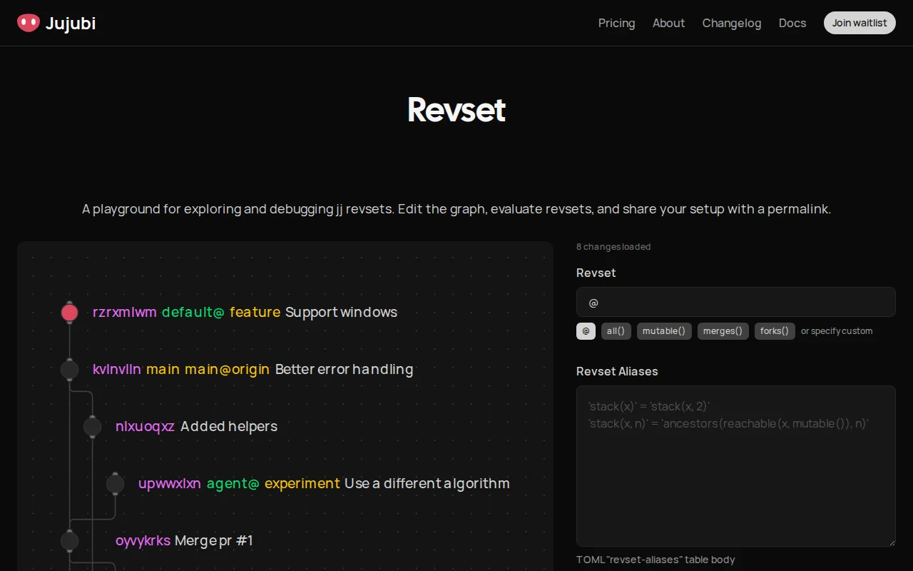913x571 pixels.
Task: Click the Revset Aliases label
Action: pyautogui.click(x=617, y=371)
